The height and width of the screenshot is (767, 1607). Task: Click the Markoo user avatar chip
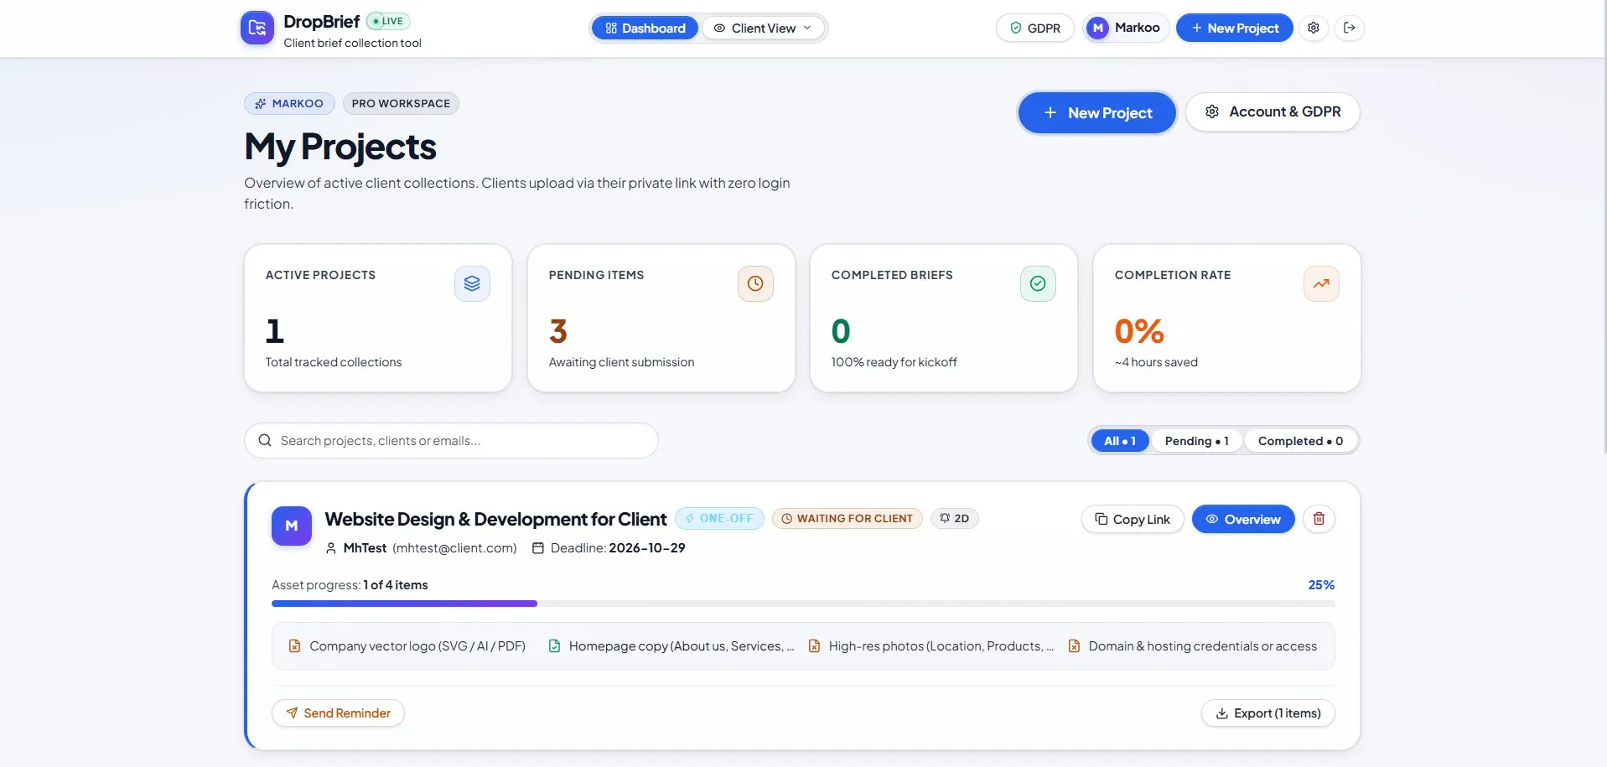[x=1126, y=28]
